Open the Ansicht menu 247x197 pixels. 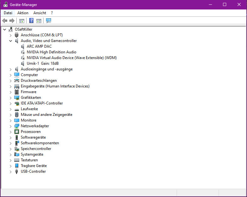coord(40,13)
